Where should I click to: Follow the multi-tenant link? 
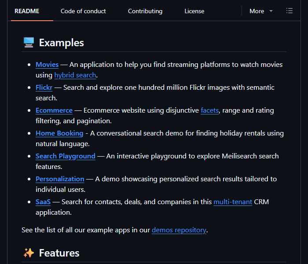coord(233,202)
